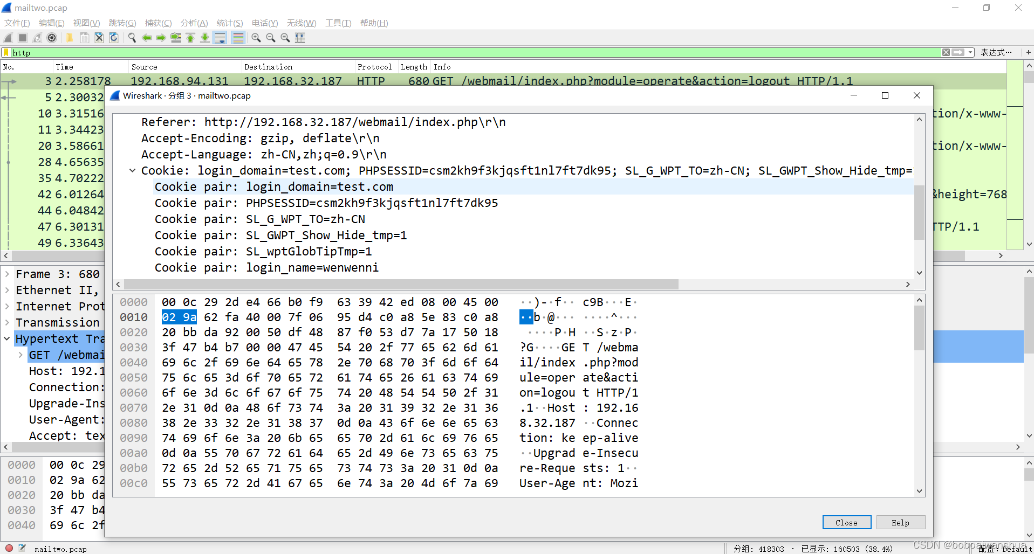Jump to the first packet icon

[190, 38]
